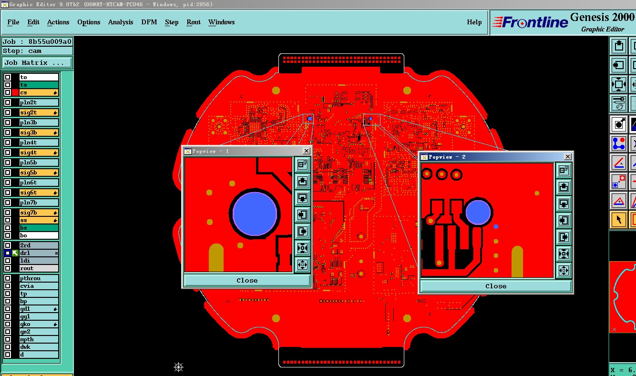Open the wrench and palette options icon

tap(619, 103)
